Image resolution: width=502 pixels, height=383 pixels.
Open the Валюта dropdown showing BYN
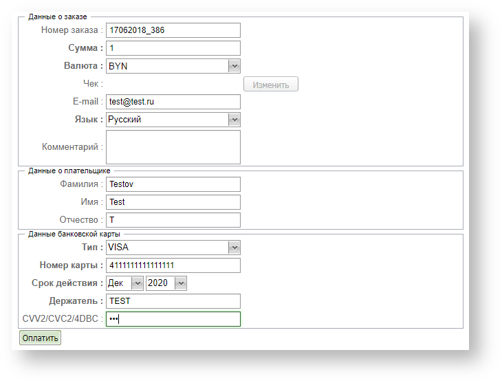[173, 66]
